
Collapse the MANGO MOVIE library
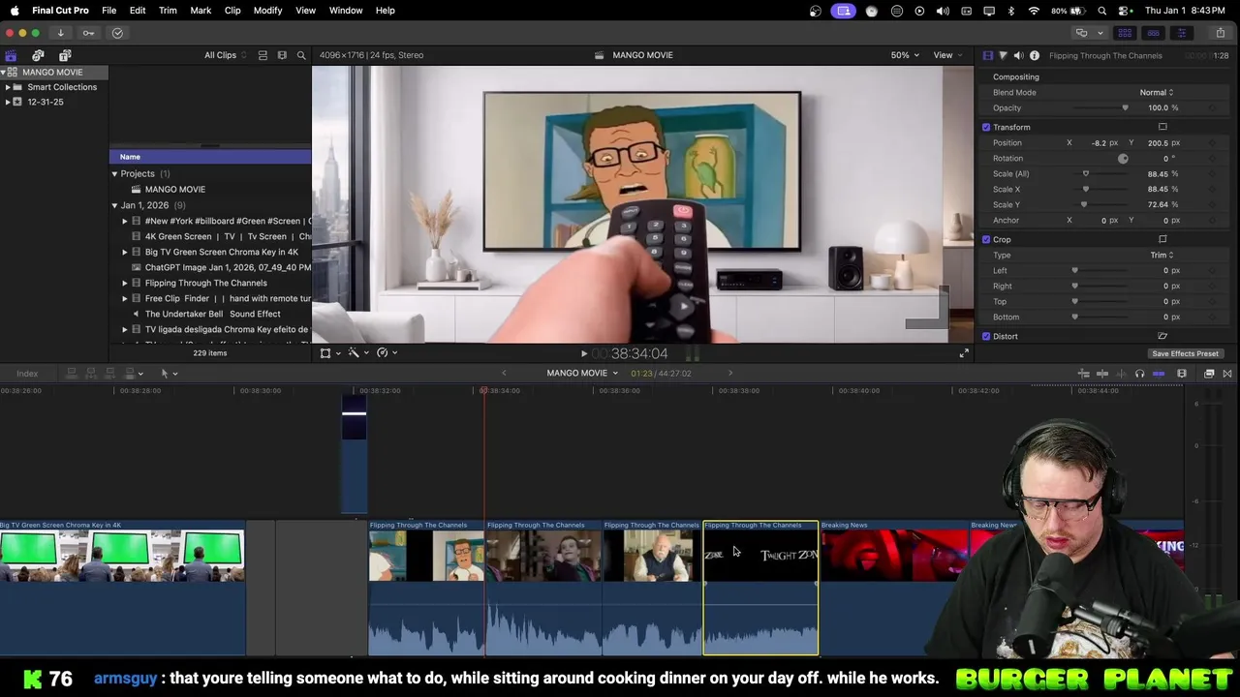click(x=4, y=73)
